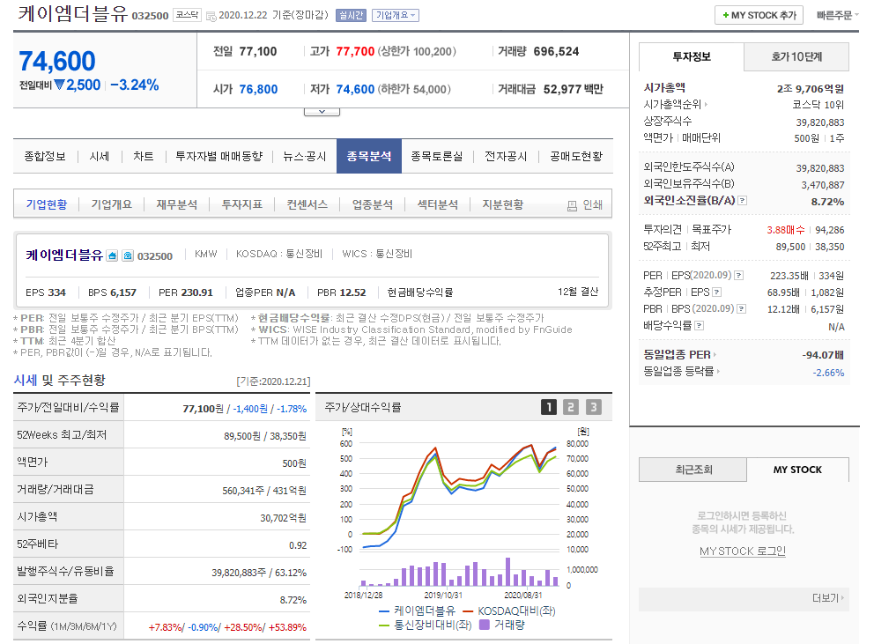Image resolution: width=874 pixels, height=644 pixels.
Task: Click the current price 74,600
Action: [x=57, y=61]
